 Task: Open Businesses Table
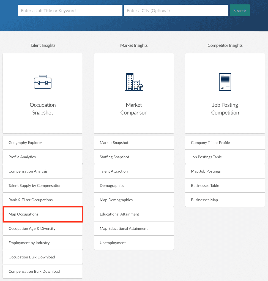[225, 185]
